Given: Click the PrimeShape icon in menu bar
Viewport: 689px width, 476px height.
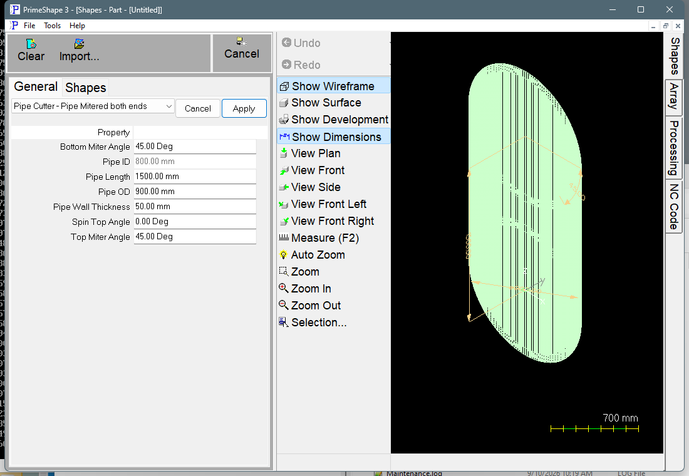Looking at the screenshot, I should tap(14, 26).
